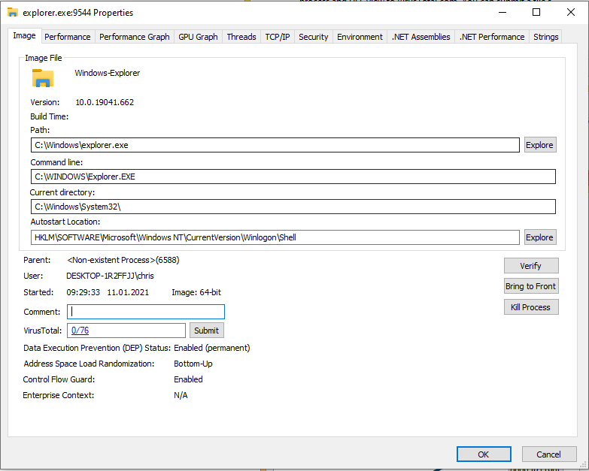Click Control Flow Guard Enabled value
589x471 pixels.
(188, 379)
